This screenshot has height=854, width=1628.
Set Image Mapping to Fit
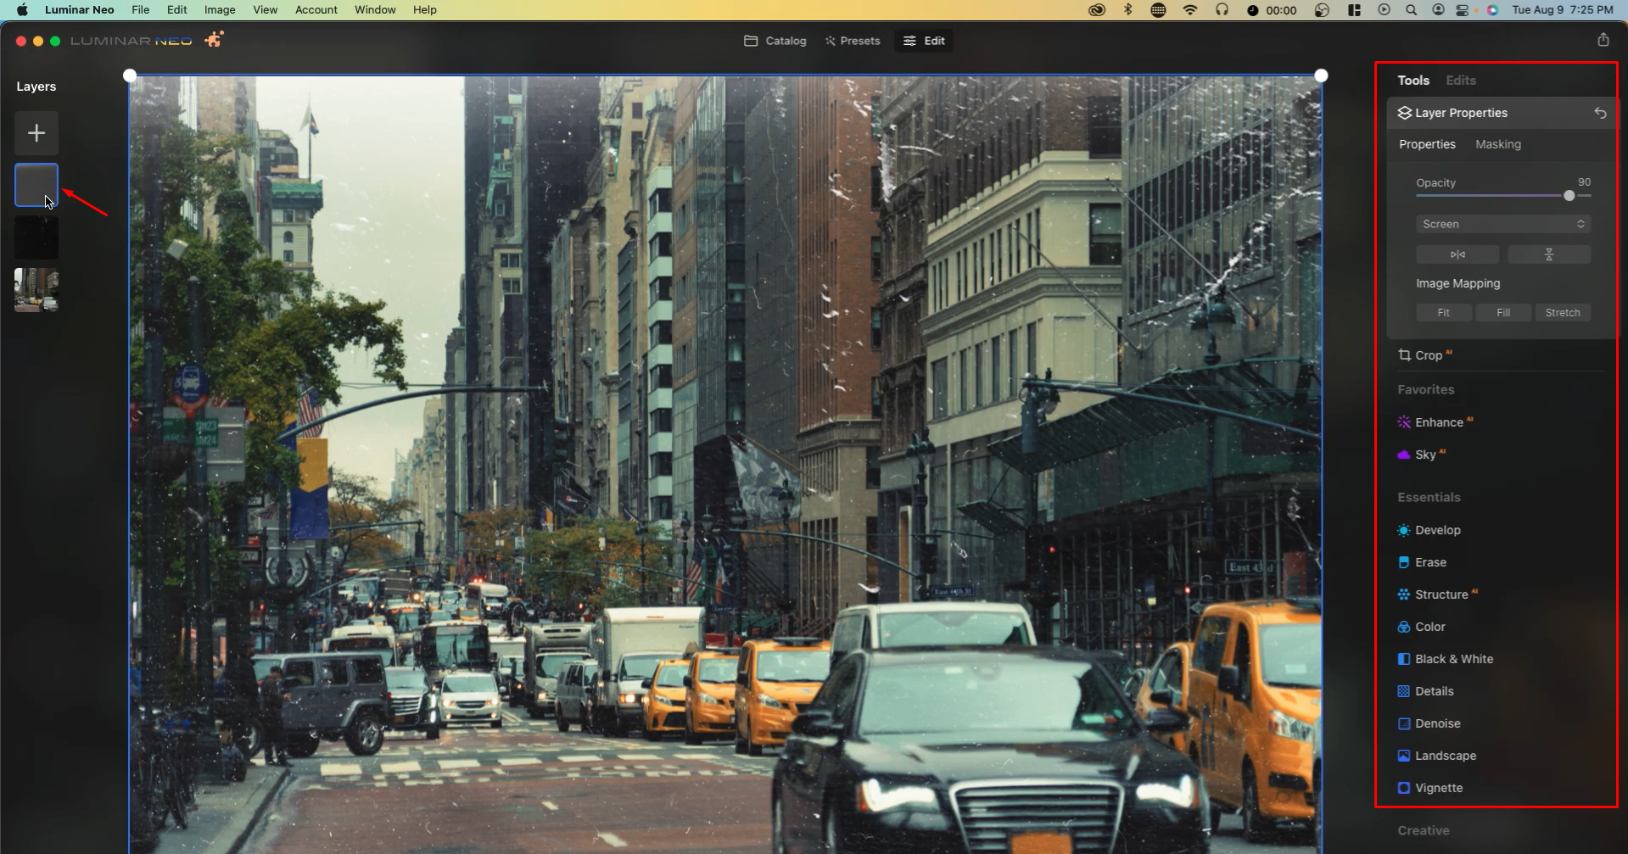point(1444,313)
